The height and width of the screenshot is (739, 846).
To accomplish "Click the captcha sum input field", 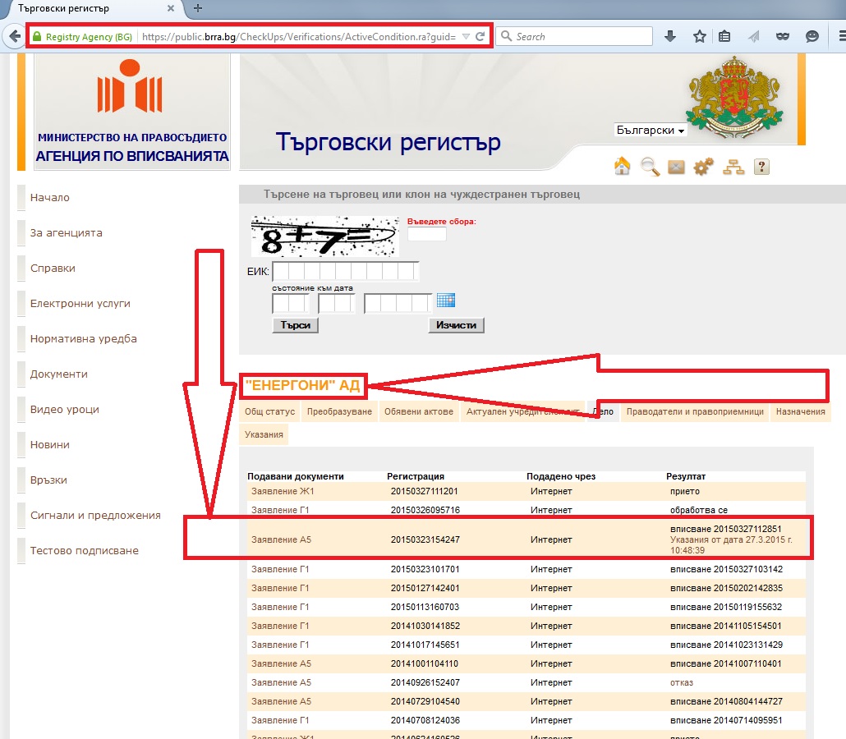I will [x=426, y=235].
